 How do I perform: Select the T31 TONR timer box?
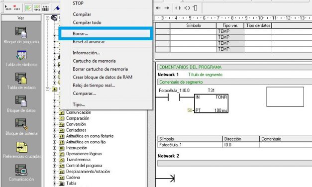211,103
